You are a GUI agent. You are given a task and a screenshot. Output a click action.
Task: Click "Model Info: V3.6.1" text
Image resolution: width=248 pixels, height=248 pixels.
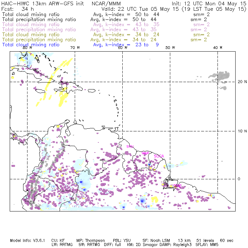27,241
